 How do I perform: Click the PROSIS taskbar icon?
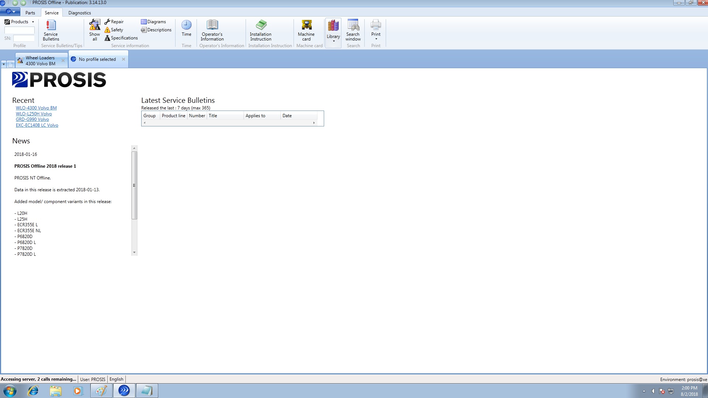[x=124, y=391]
